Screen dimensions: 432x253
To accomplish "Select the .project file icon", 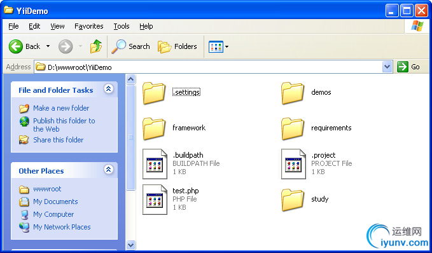I will 293,164.
